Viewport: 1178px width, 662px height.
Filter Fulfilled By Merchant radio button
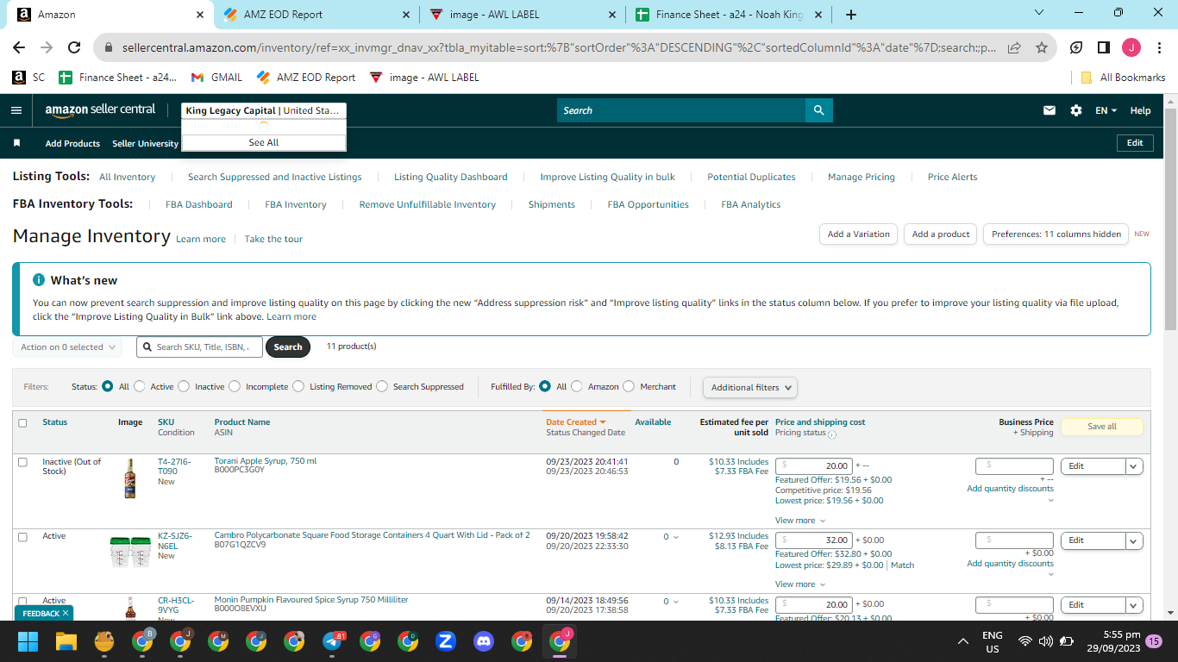[x=629, y=387]
